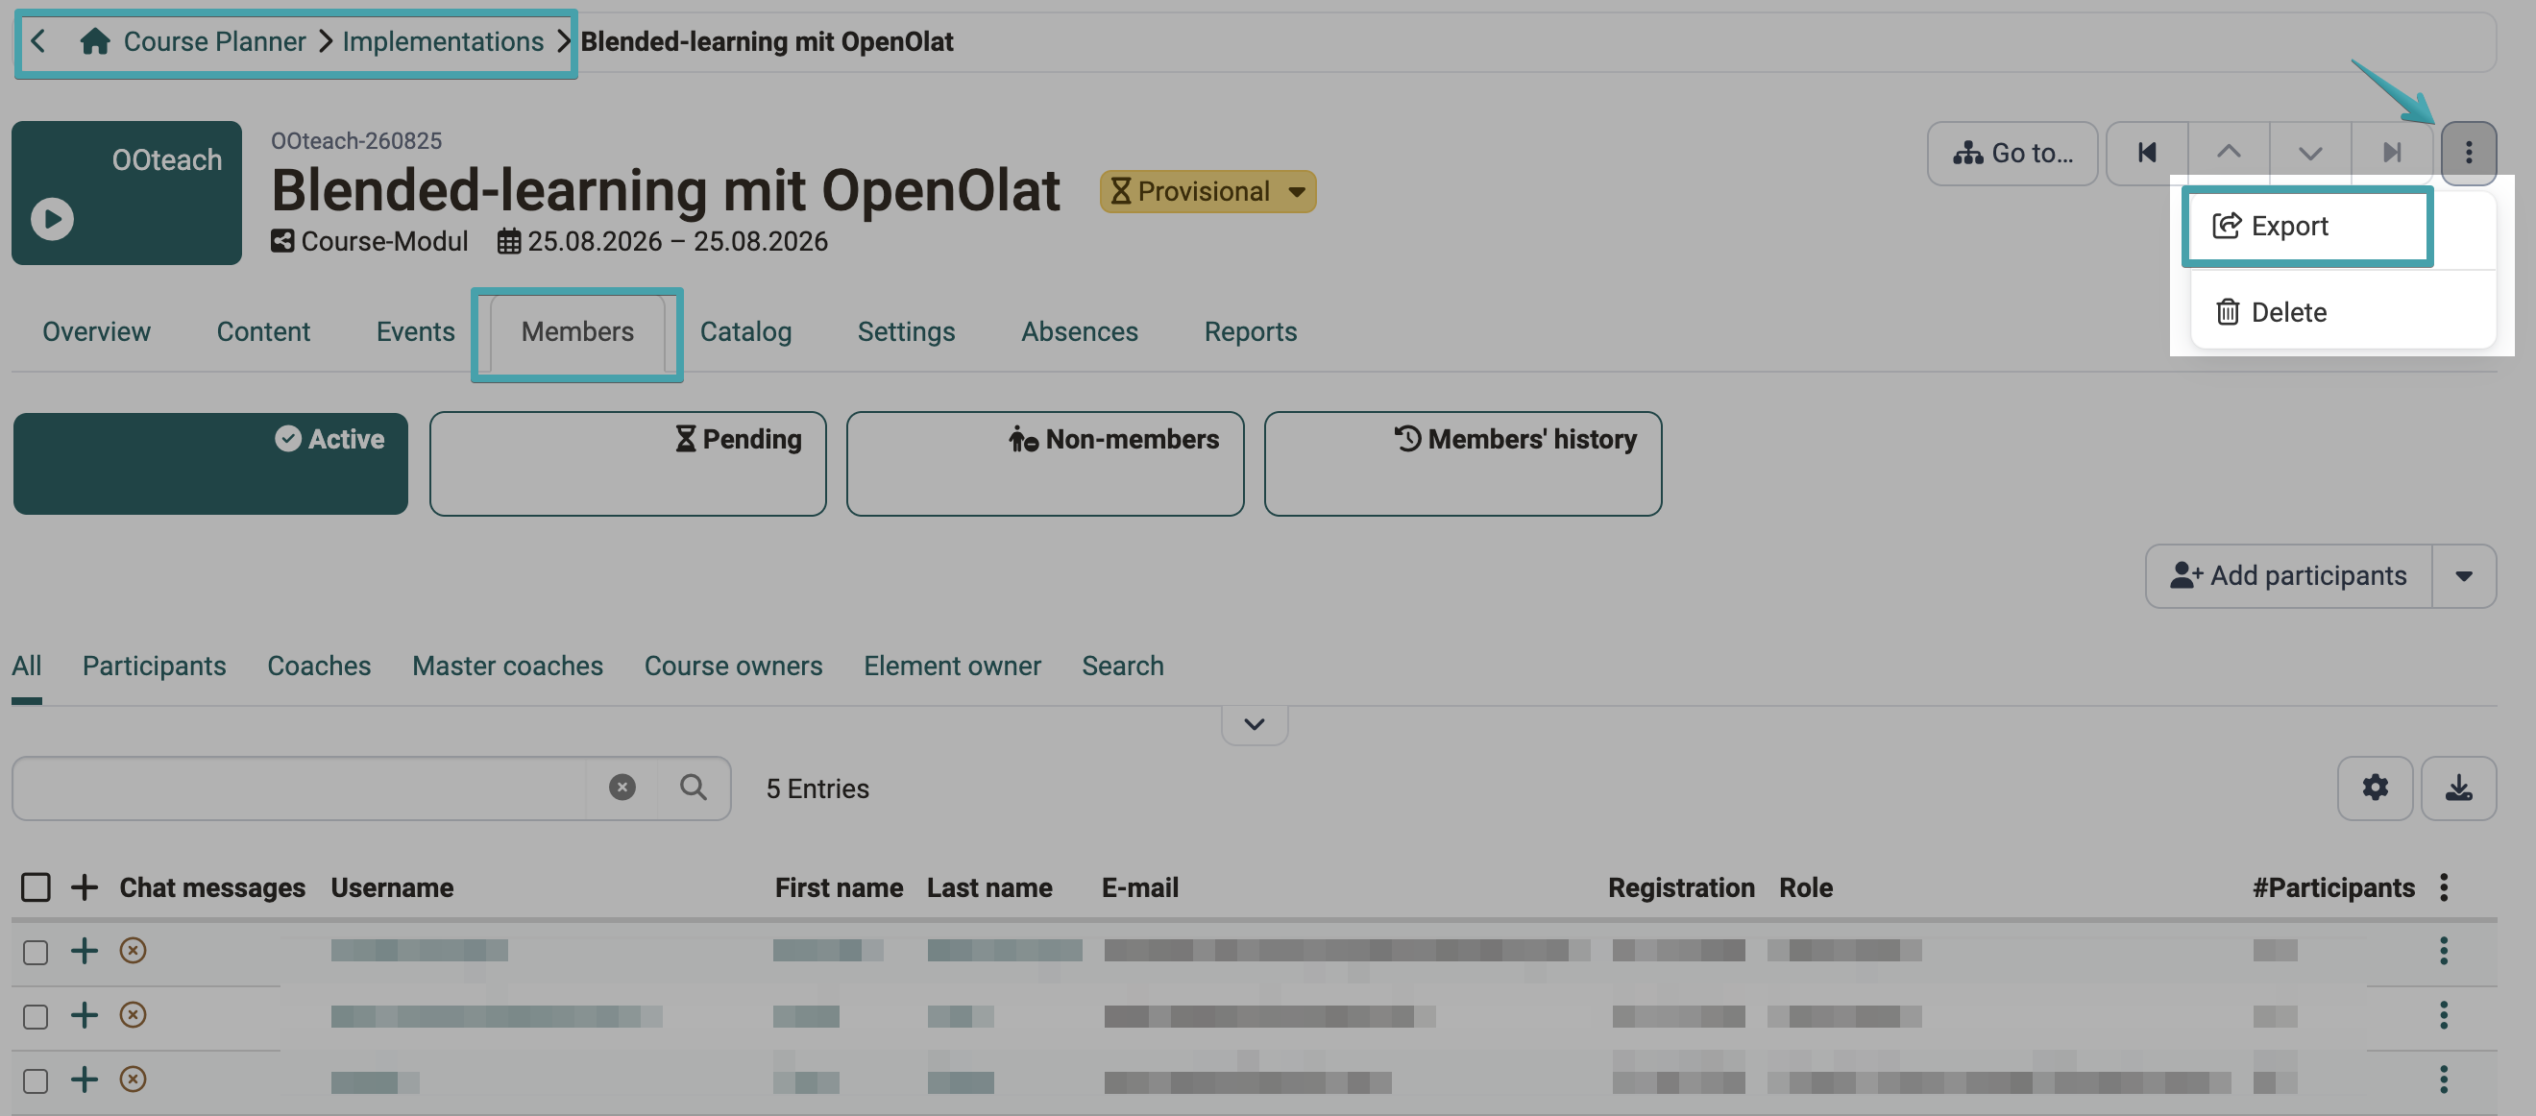Sort by First name column

[839, 887]
